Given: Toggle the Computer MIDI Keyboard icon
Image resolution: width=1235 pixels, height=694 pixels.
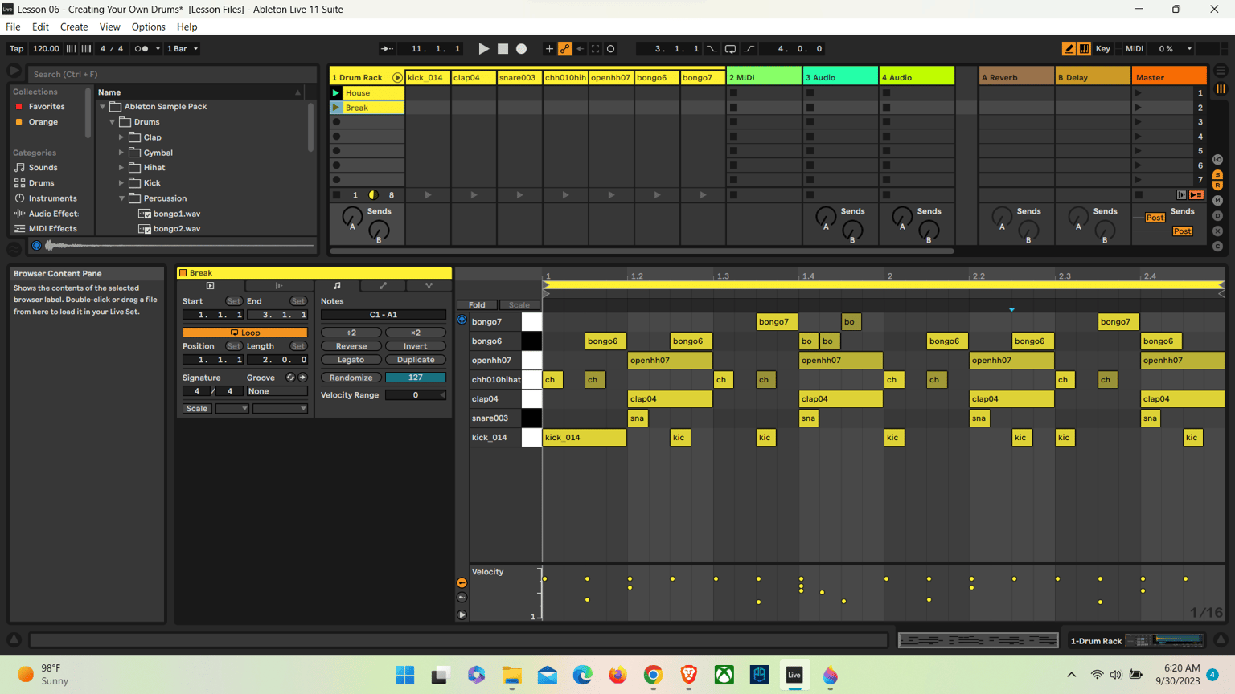Looking at the screenshot, I should 1084,49.
